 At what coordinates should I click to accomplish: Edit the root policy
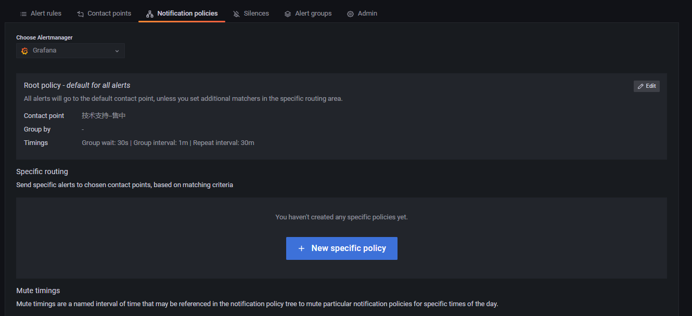click(x=647, y=86)
